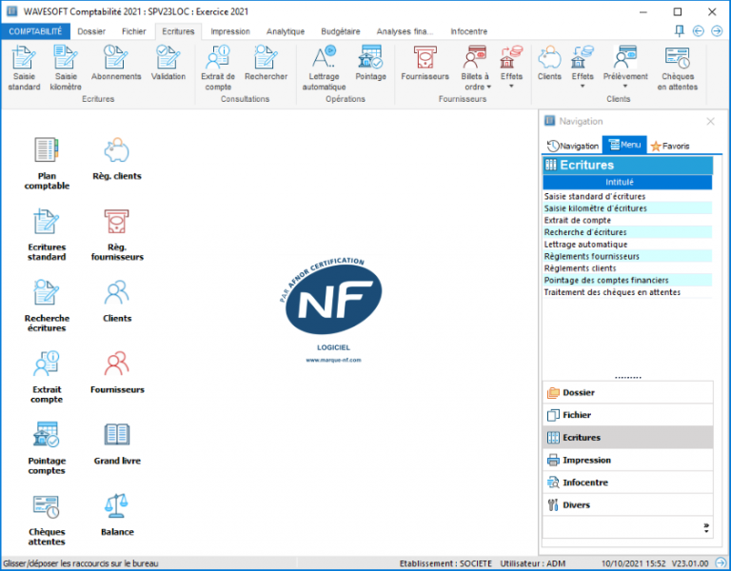Select Extrait de compte list row
Screen dimensions: 731x571
coord(627,220)
